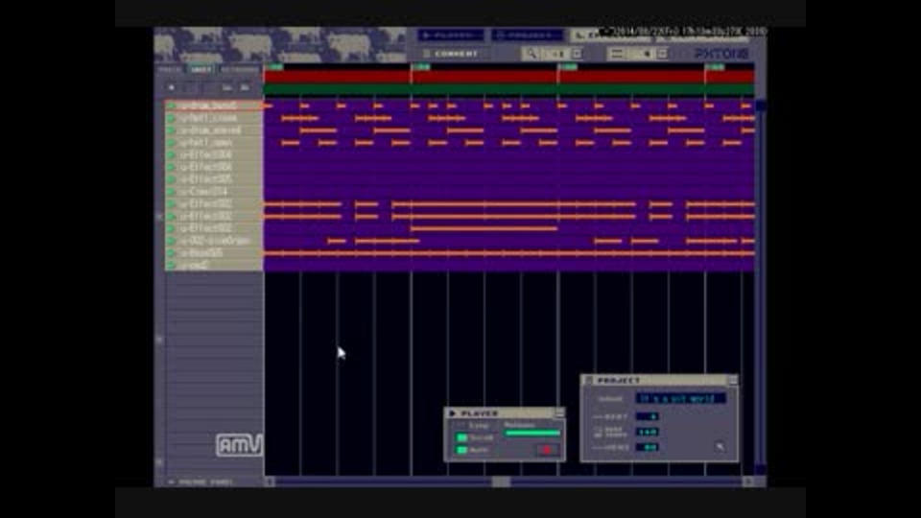921x518 pixels.
Task: Toggle play state of u-Effect005 unit
Action: (171, 179)
